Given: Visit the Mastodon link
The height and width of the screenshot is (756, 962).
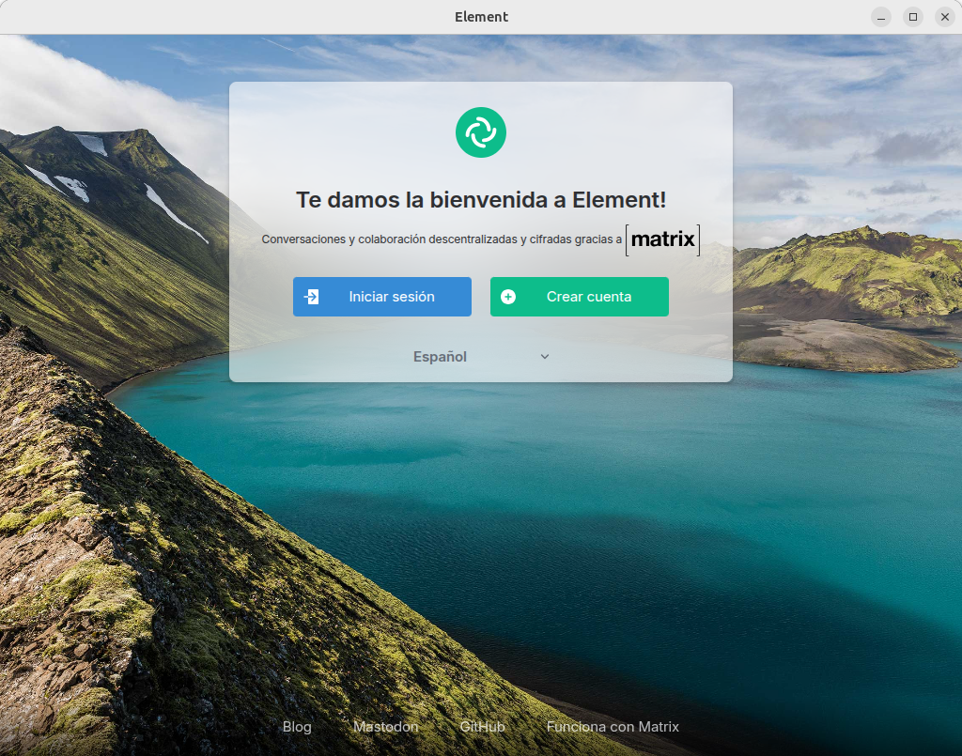Looking at the screenshot, I should (386, 726).
